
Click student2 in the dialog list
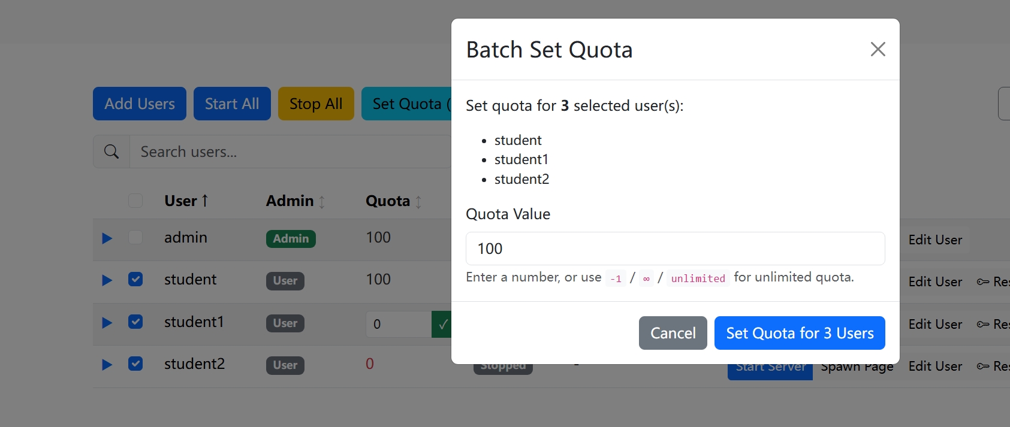(x=521, y=179)
